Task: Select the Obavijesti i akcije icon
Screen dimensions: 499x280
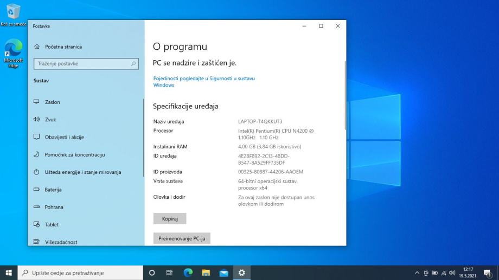Action: pos(36,137)
